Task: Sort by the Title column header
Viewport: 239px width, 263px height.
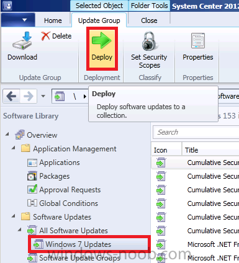Action: point(210,149)
